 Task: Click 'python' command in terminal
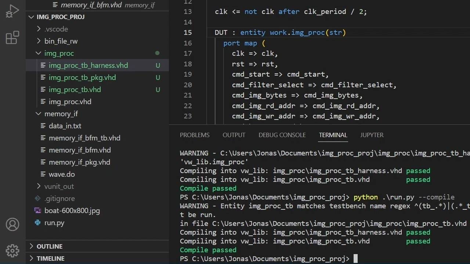pyautogui.click(x=366, y=197)
